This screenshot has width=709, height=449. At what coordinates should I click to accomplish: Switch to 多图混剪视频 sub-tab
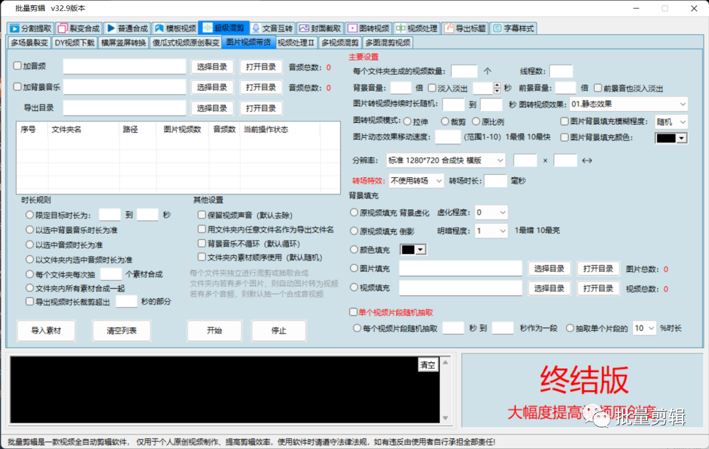point(387,43)
